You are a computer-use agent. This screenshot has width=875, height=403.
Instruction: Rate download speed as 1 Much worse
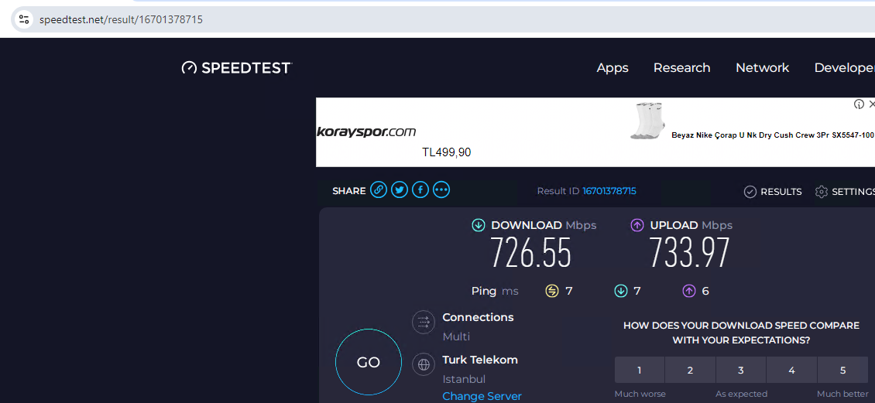(x=640, y=370)
